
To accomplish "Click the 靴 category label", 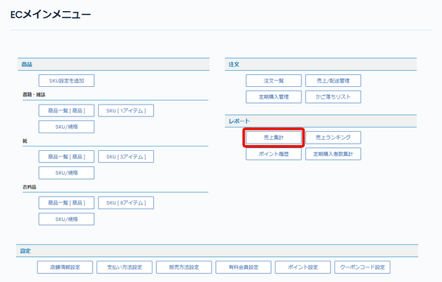I will [25, 141].
